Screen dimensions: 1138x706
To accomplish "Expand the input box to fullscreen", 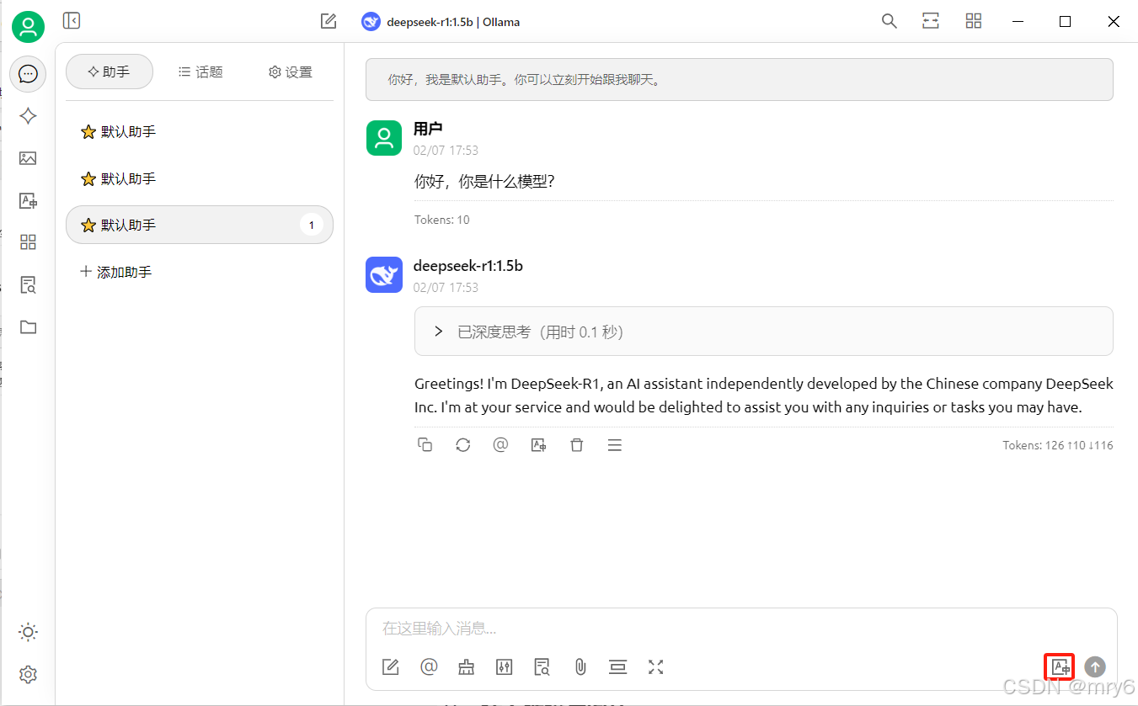I will pos(656,667).
